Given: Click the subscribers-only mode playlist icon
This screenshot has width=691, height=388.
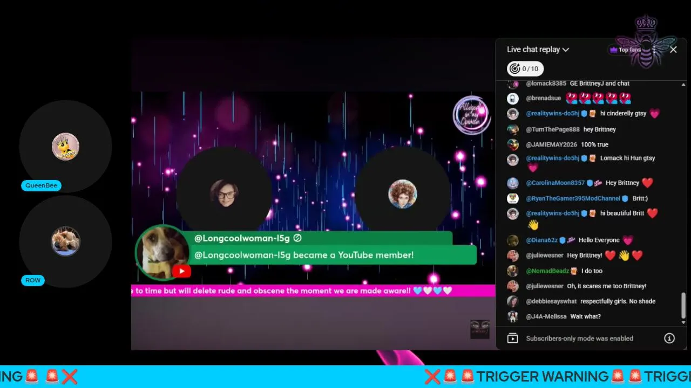Looking at the screenshot, I should [x=512, y=338].
